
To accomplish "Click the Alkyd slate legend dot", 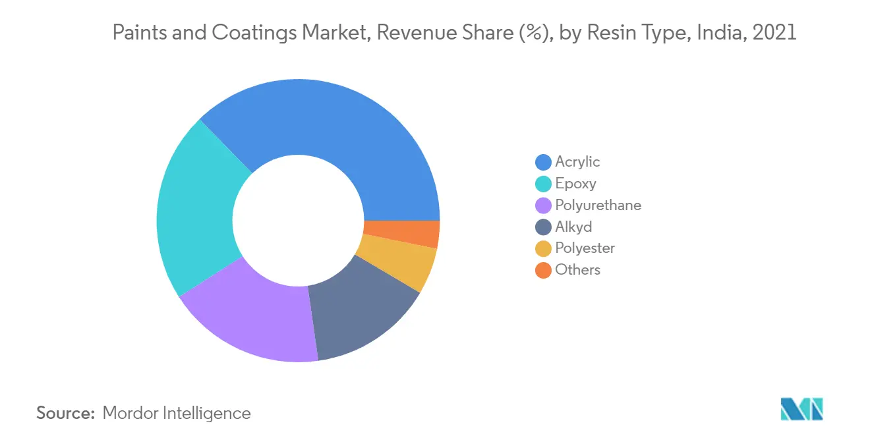I will (x=543, y=227).
